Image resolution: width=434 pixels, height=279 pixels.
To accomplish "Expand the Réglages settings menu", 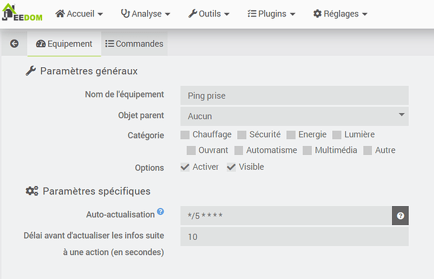I will pos(340,13).
